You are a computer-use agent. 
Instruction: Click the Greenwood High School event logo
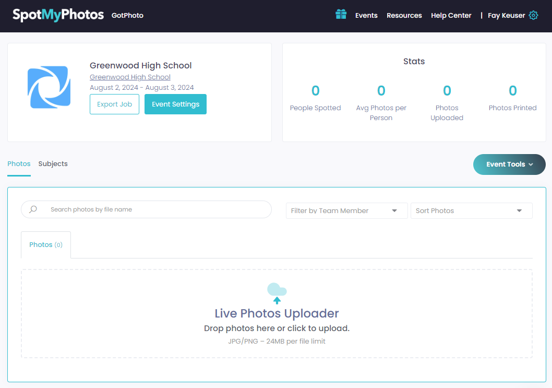pos(49,87)
